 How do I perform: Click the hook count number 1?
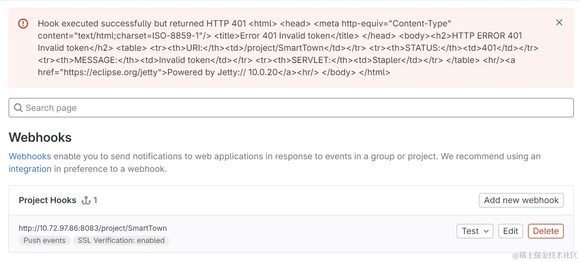point(95,200)
